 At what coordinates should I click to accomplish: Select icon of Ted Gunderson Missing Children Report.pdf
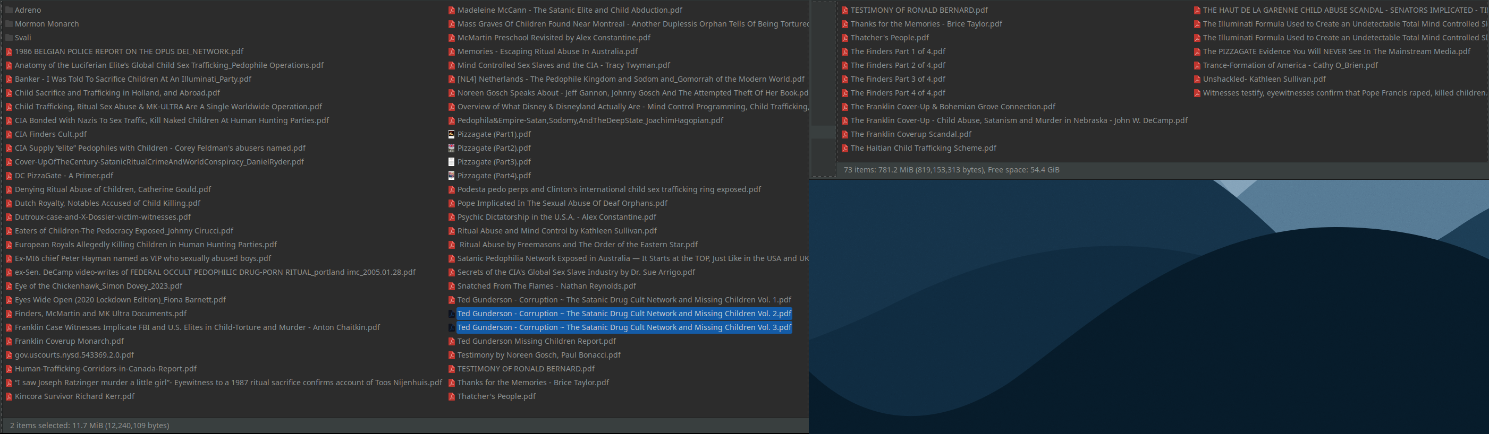452,342
